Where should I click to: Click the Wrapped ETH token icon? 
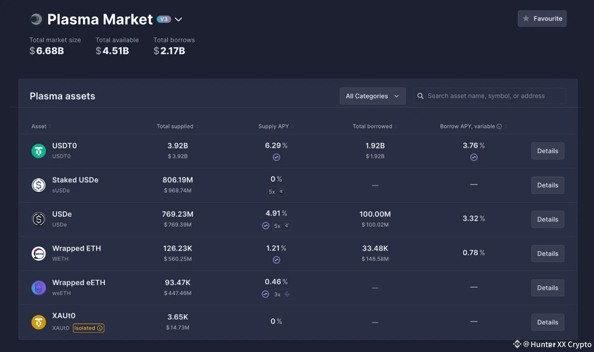[39, 254]
